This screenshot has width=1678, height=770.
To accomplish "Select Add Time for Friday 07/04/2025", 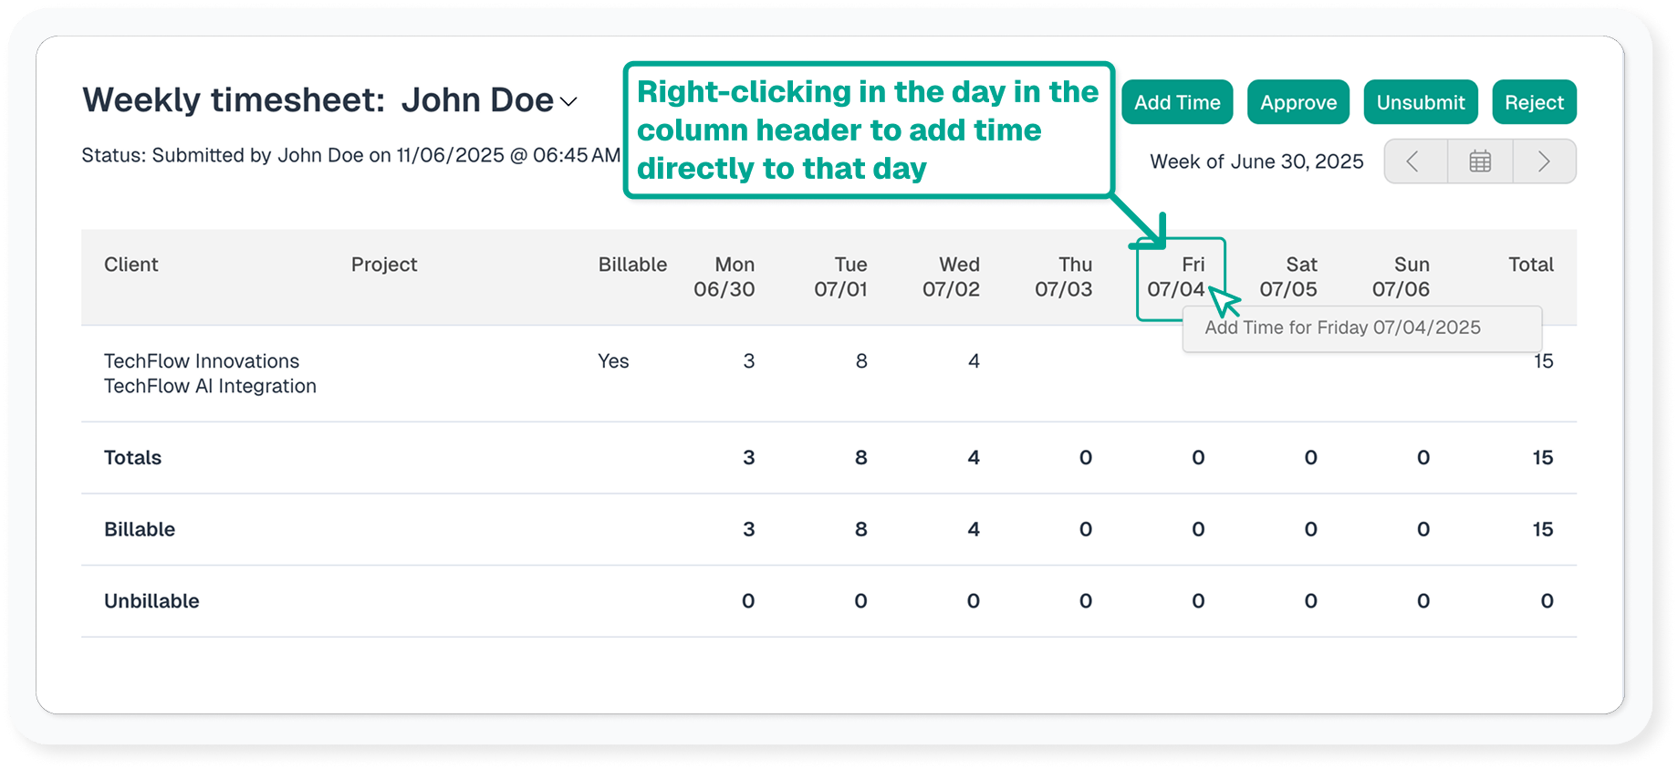I will (1341, 328).
